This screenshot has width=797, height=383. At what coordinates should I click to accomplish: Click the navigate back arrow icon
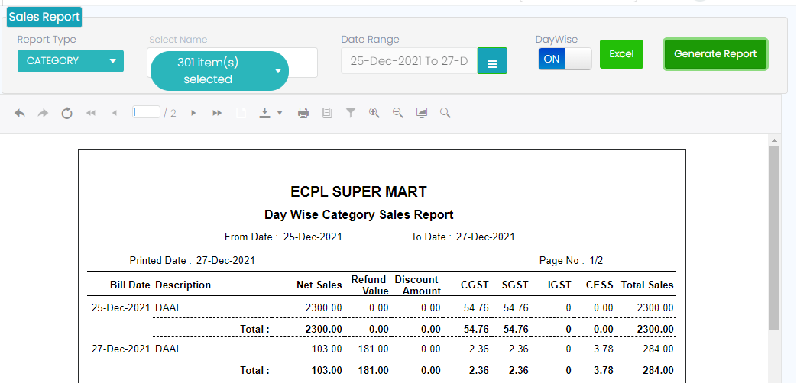(x=20, y=113)
